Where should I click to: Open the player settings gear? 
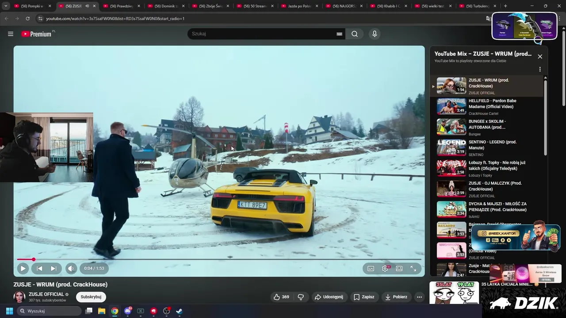click(x=385, y=269)
